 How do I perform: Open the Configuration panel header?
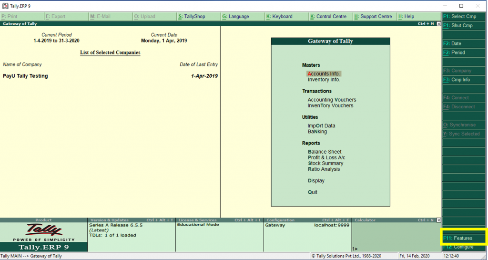[308, 220]
